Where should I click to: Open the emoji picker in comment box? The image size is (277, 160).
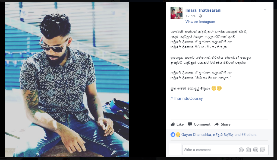coord(241,150)
